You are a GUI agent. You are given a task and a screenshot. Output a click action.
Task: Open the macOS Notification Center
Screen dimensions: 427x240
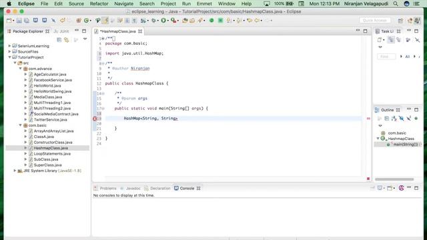(416, 3)
